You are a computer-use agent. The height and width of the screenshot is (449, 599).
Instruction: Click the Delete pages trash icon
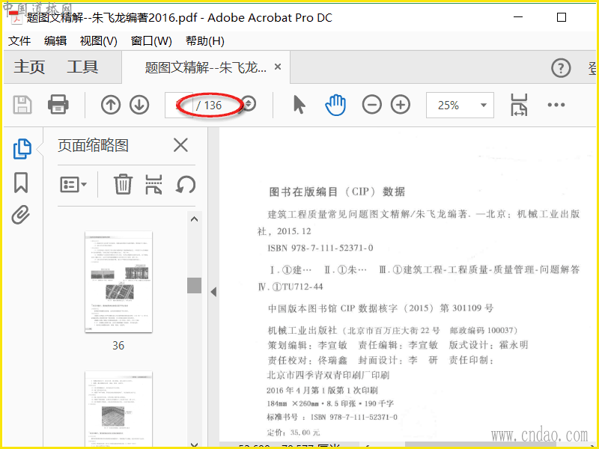coord(123,184)
